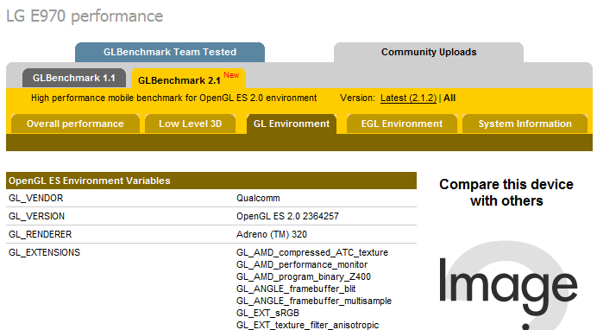Click the High performance mobile benchmark description
The image size is (597, 330).
[x=173, y=98]
